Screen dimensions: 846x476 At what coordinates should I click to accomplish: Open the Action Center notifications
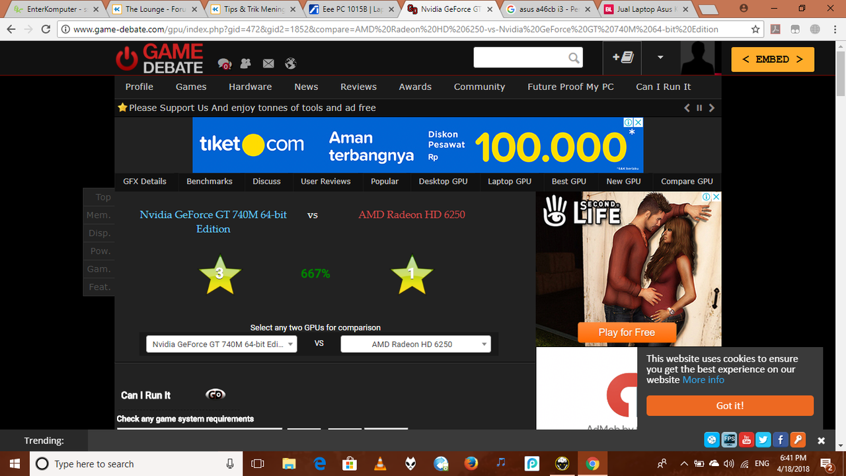click(827, 463)
